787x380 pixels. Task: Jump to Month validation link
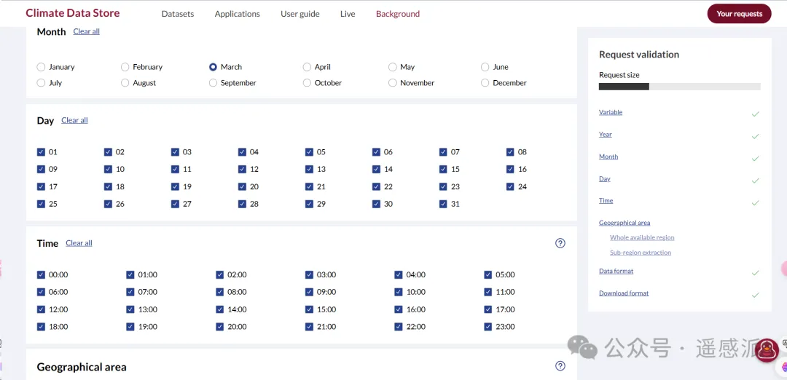608,157
